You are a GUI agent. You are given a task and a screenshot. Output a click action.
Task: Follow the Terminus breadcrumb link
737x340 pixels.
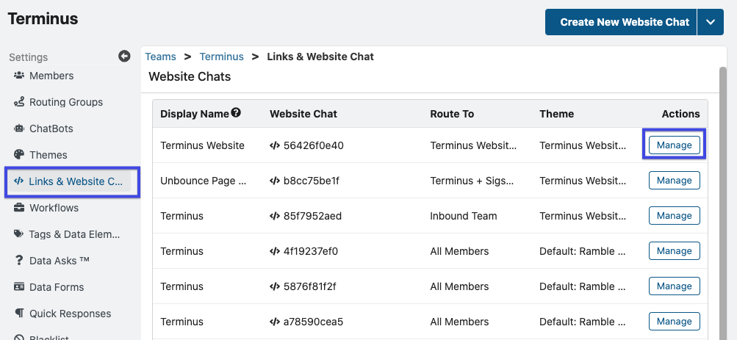click(222, 57)
